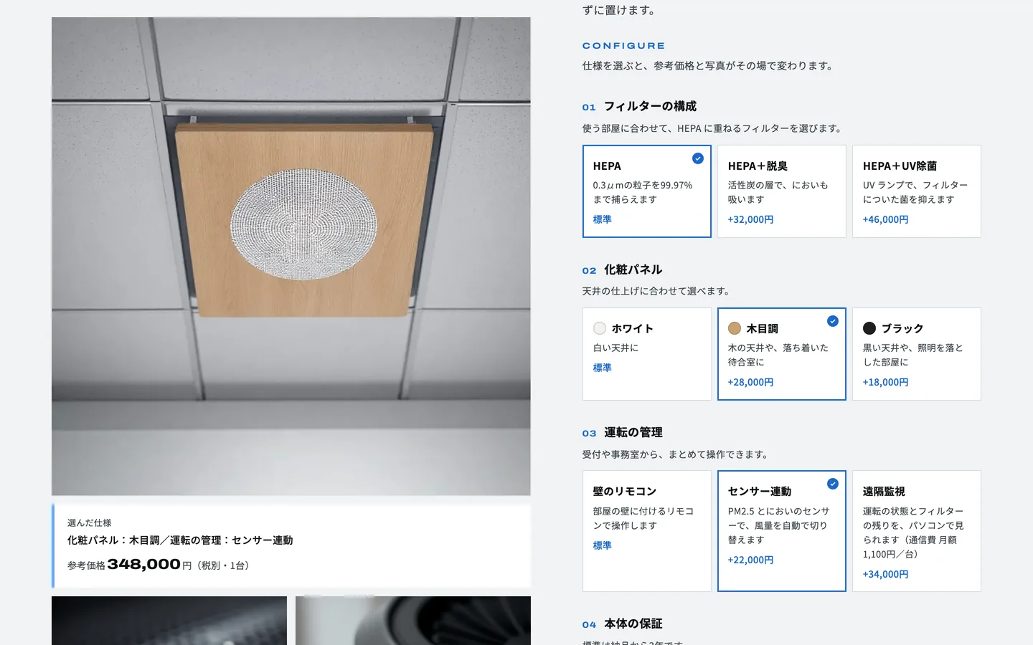Select the ホワイト panel option
The width and height of the screenshot is (1033, 645).
coord(646,354)
